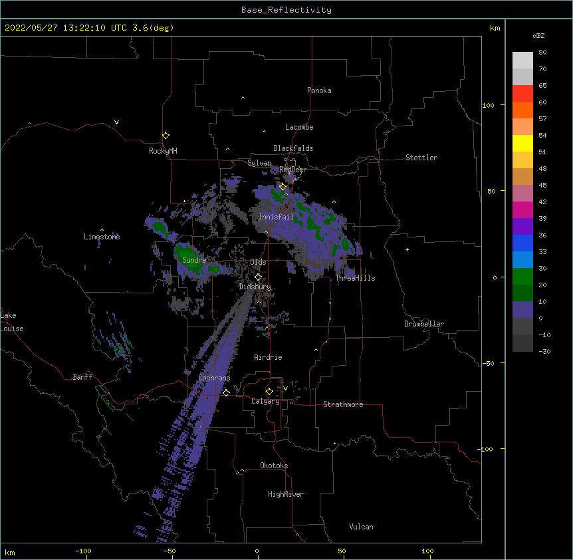
Task: Select the slate purple 0-10 dBZ swatch
Action: (x=522, y=310)
